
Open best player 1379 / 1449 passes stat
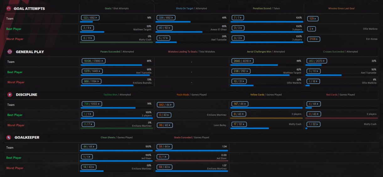tap(92, 71)
